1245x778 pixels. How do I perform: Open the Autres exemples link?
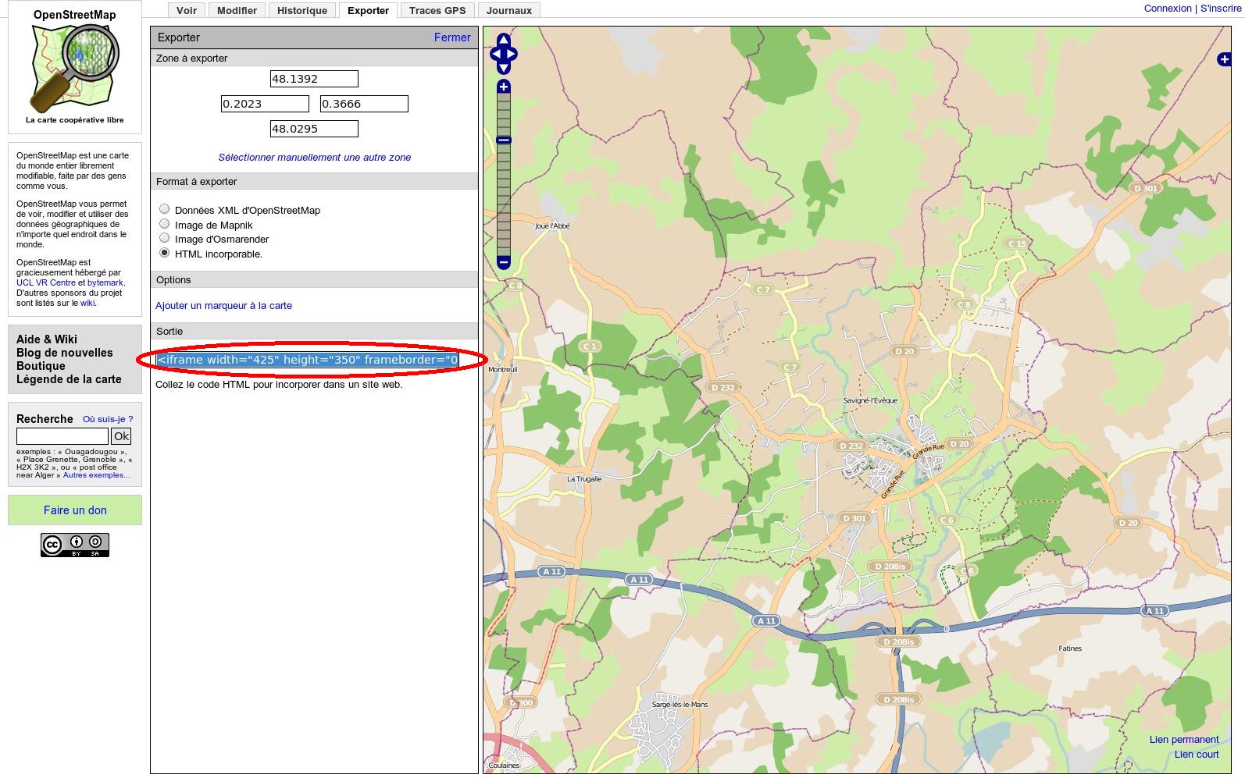97,475
